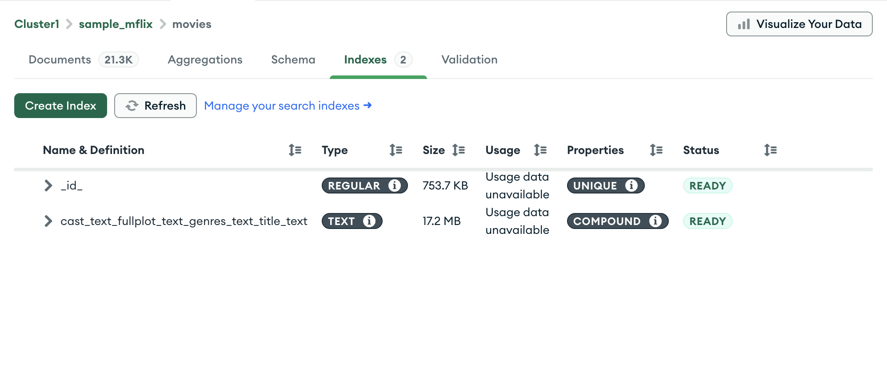The width and height of the screenshot is (887, 371).
Task: Click the sort icon for Name & Definition
Action: (x=295, y=150)
